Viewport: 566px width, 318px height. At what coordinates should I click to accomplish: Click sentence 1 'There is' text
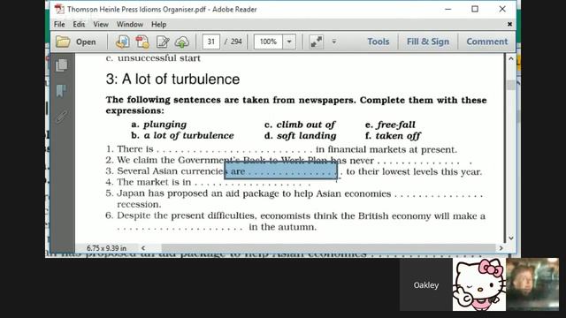pyautogui.click(x=135, y=149)
